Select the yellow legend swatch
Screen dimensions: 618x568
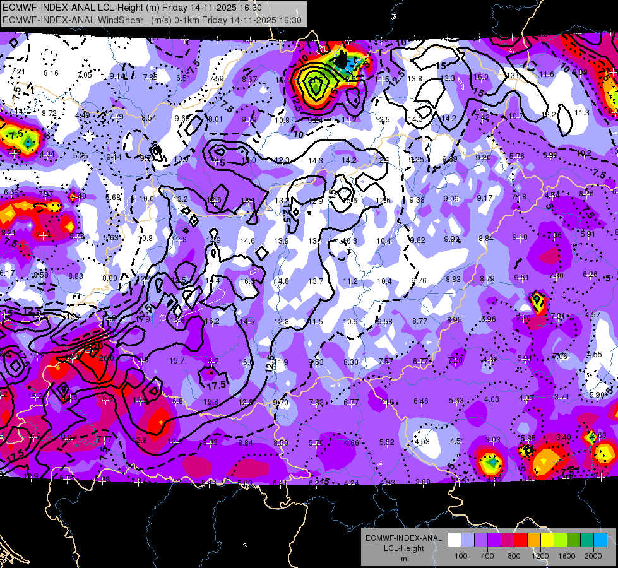547,540
